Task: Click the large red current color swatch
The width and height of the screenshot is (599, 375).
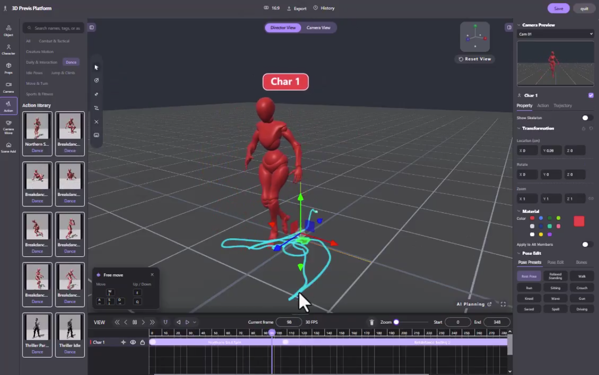Action: click(579, 221)
